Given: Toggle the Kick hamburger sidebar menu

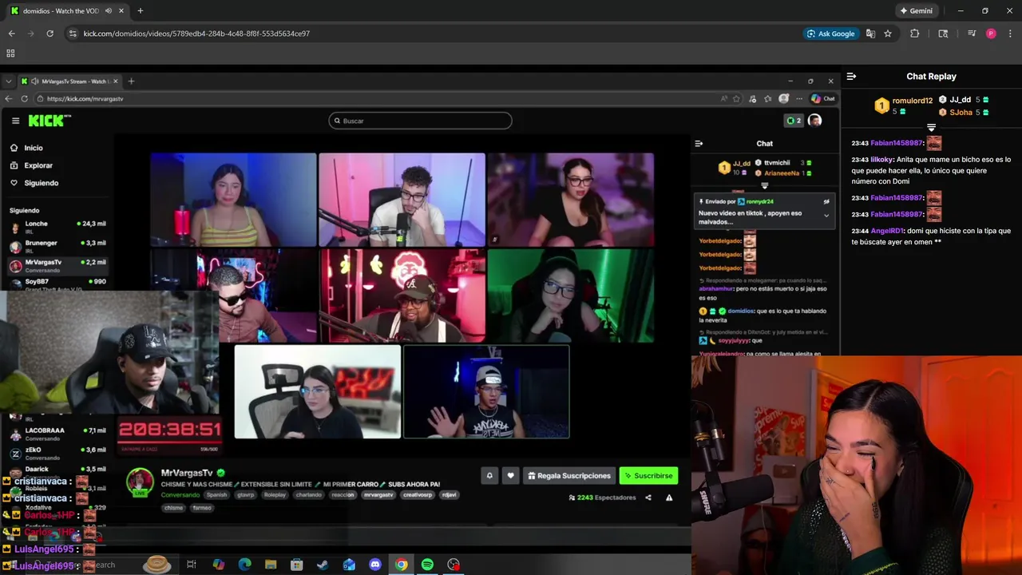Looking at the screenshot, I should point(15,121).
